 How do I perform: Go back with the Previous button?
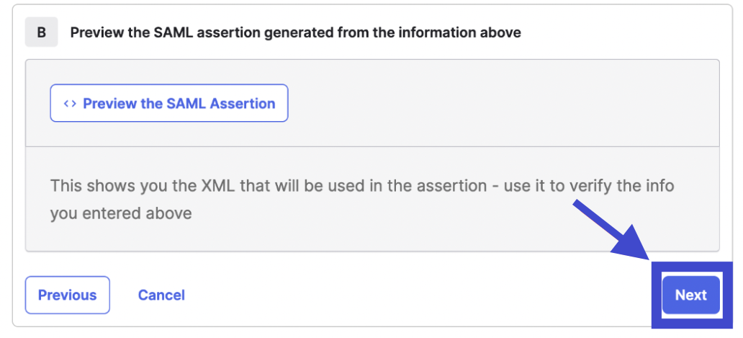click(67, 295)
